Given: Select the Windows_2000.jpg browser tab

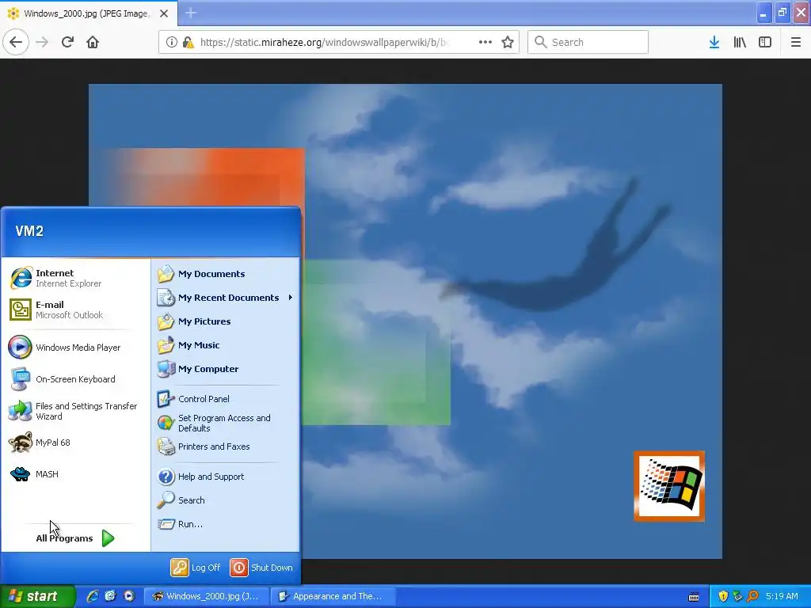Looking at the screenshot, I should 89,13.
